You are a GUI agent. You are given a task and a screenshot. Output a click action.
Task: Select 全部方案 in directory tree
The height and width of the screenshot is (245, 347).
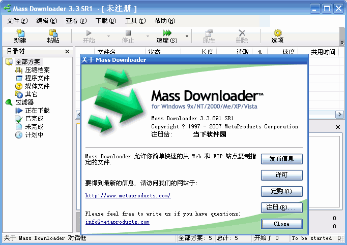coord(28,62)
